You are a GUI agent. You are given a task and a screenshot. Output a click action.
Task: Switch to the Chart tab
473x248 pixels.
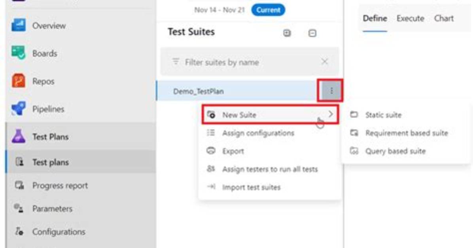(x=444, y=19)
